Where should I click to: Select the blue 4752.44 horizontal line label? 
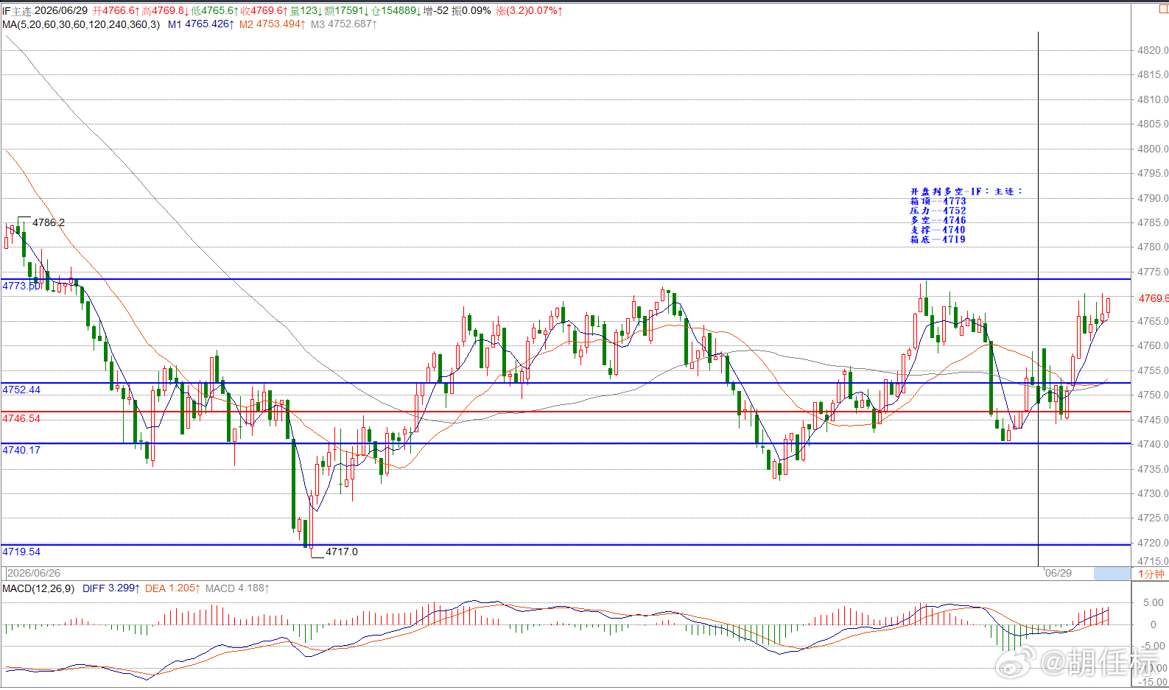coord(21,390)
